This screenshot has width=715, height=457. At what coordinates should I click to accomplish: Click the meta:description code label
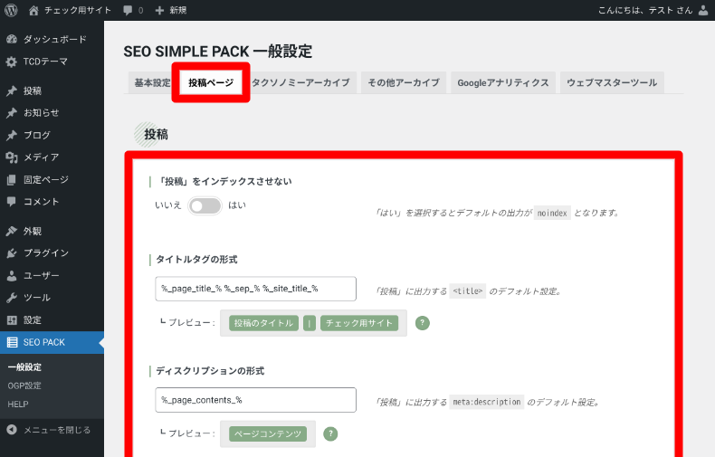click(x=487, y=402)
